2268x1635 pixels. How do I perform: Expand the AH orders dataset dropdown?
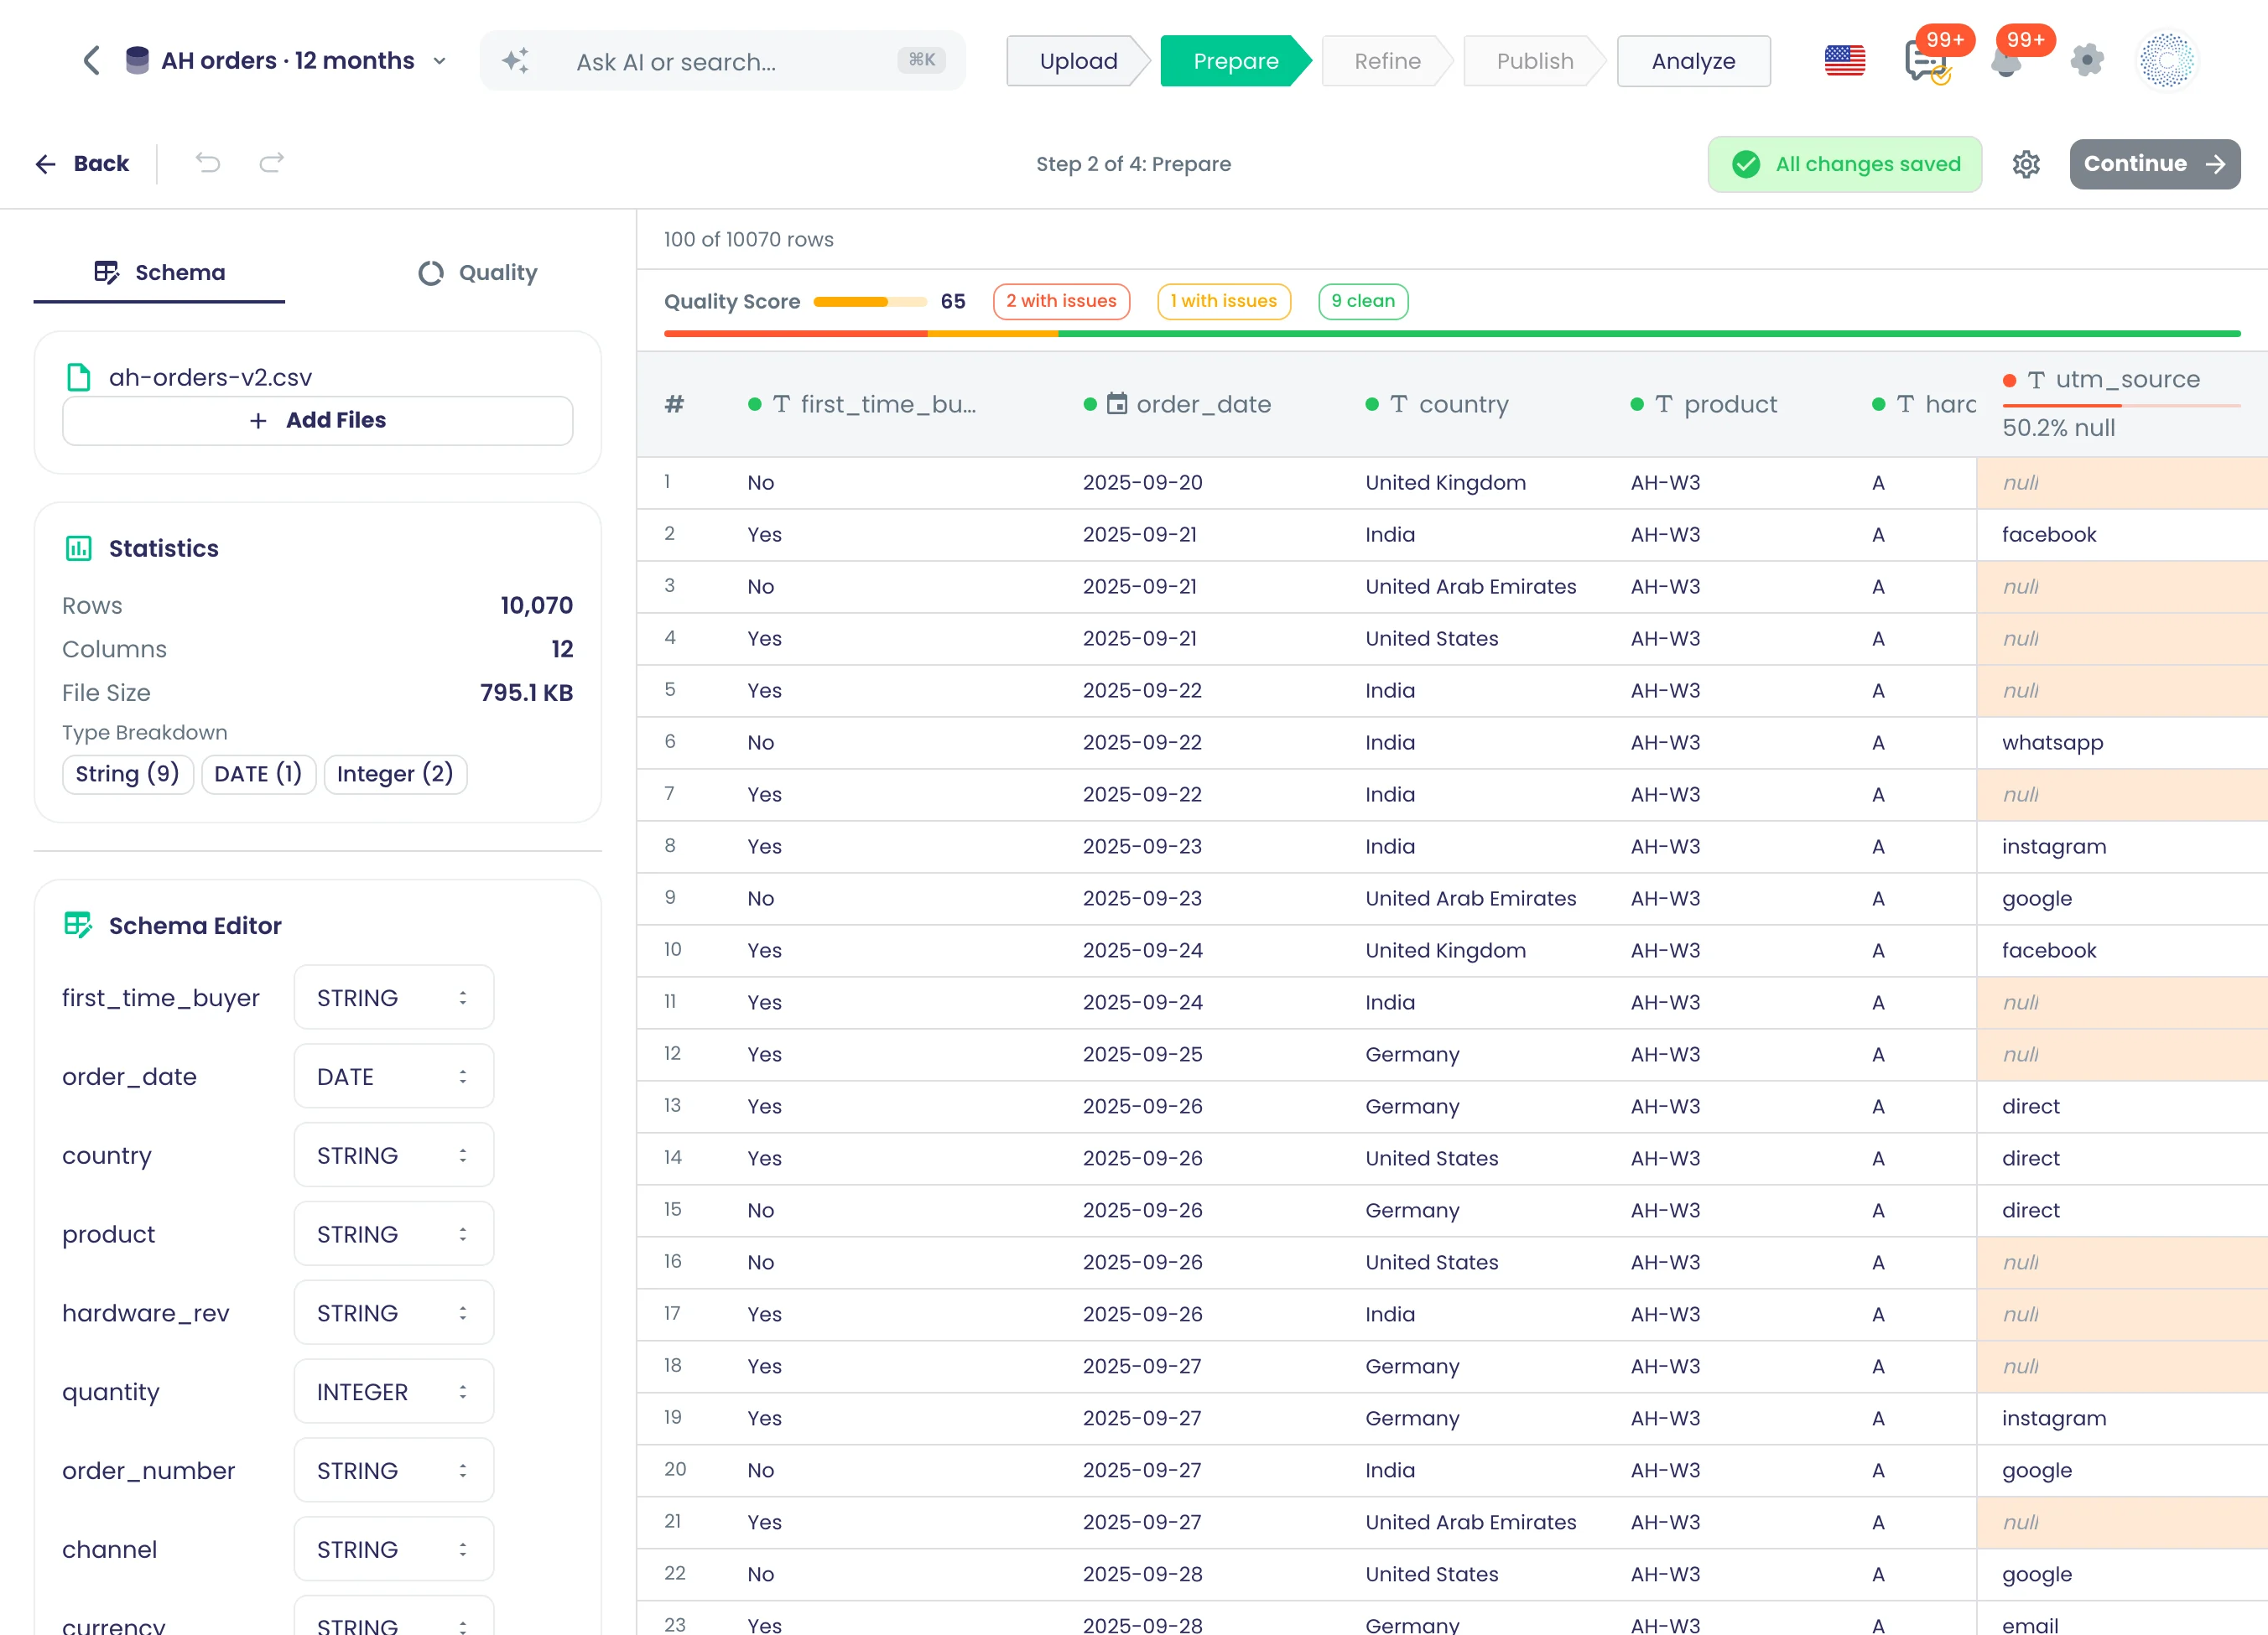pos(439,61)
